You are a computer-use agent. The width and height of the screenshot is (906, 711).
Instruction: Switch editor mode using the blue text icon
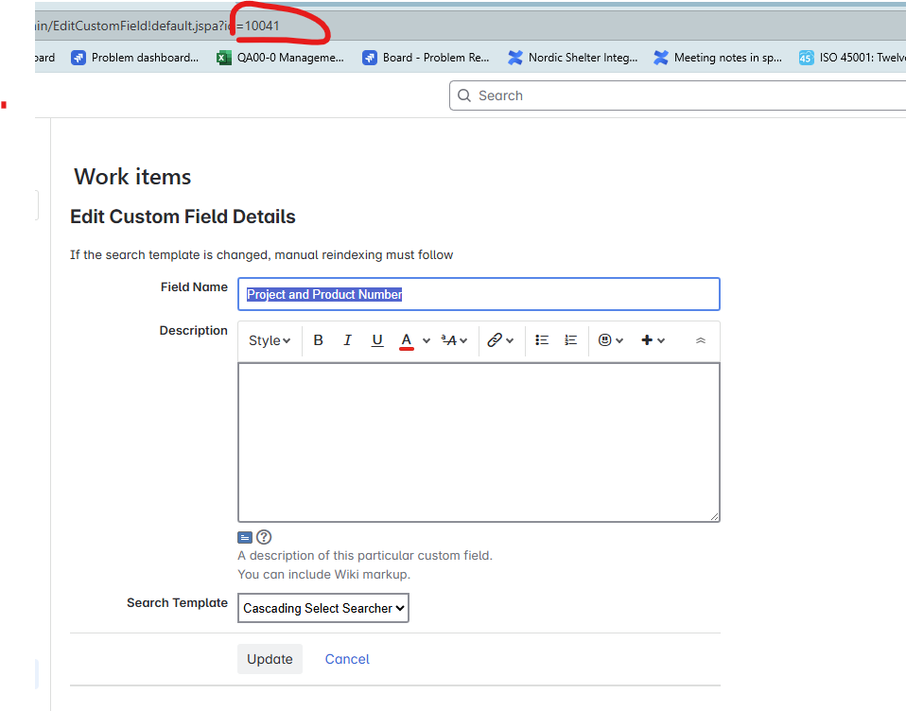tap(245, 538)
